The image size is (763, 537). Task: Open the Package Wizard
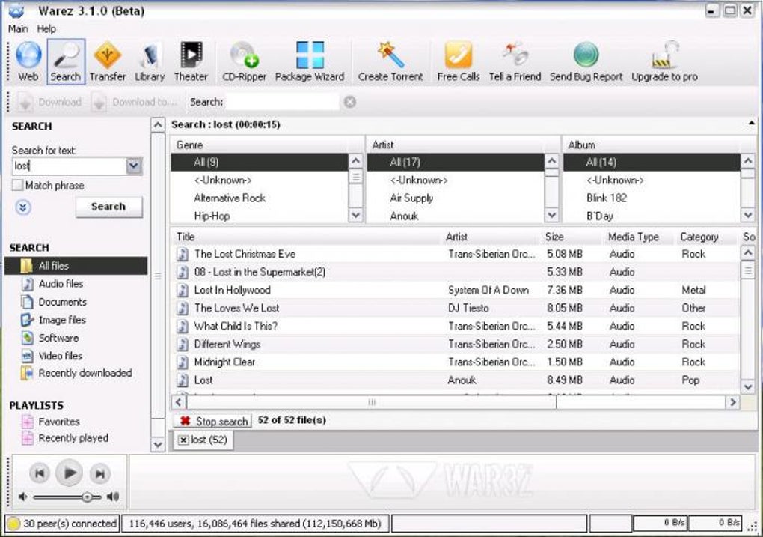click(x=310, y=61)
